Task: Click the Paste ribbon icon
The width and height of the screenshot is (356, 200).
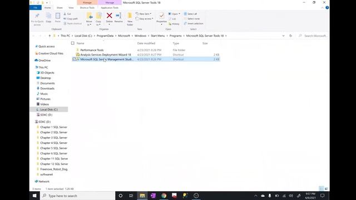Action: tap(58, 16)
